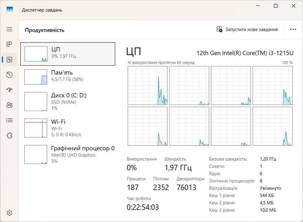Screen dimensions: 303x222
Task: Click the 'Кеш 3 рівня' value '10,0 МБ'
Action: point(268,210)
